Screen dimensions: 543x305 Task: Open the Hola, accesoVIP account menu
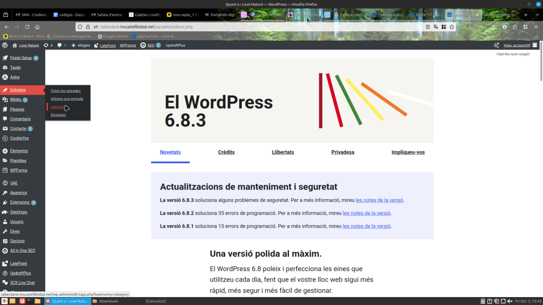coord(516,46)
